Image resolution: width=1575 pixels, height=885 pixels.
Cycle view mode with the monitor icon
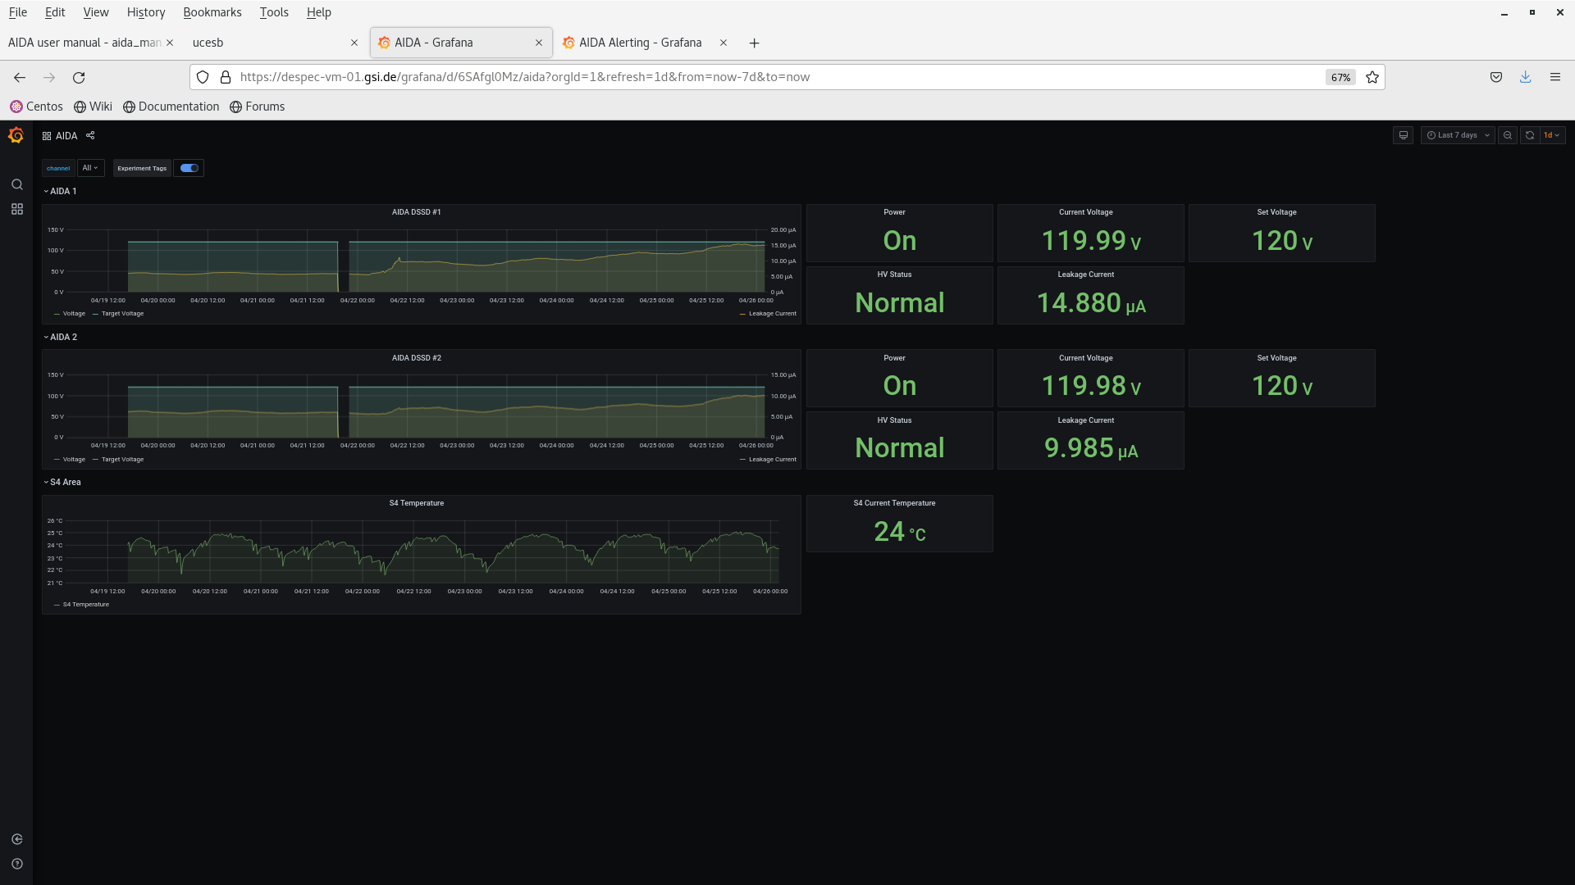(x=1404, y=135)
